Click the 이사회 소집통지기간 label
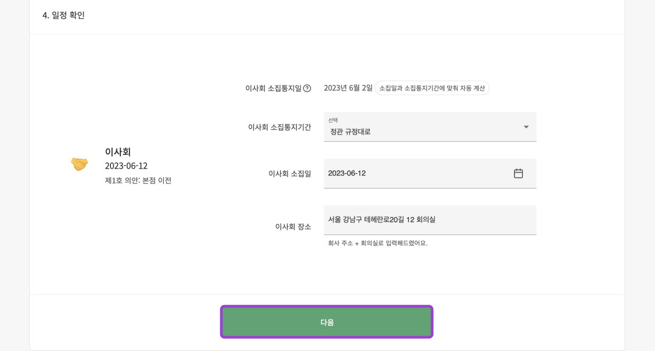Image resolution: width=655 pixels, height=351 pixels. coord(279,127)
